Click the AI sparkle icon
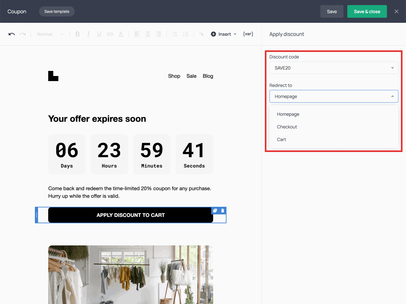This screenshot has height=304, width=406. click(202, 34)
